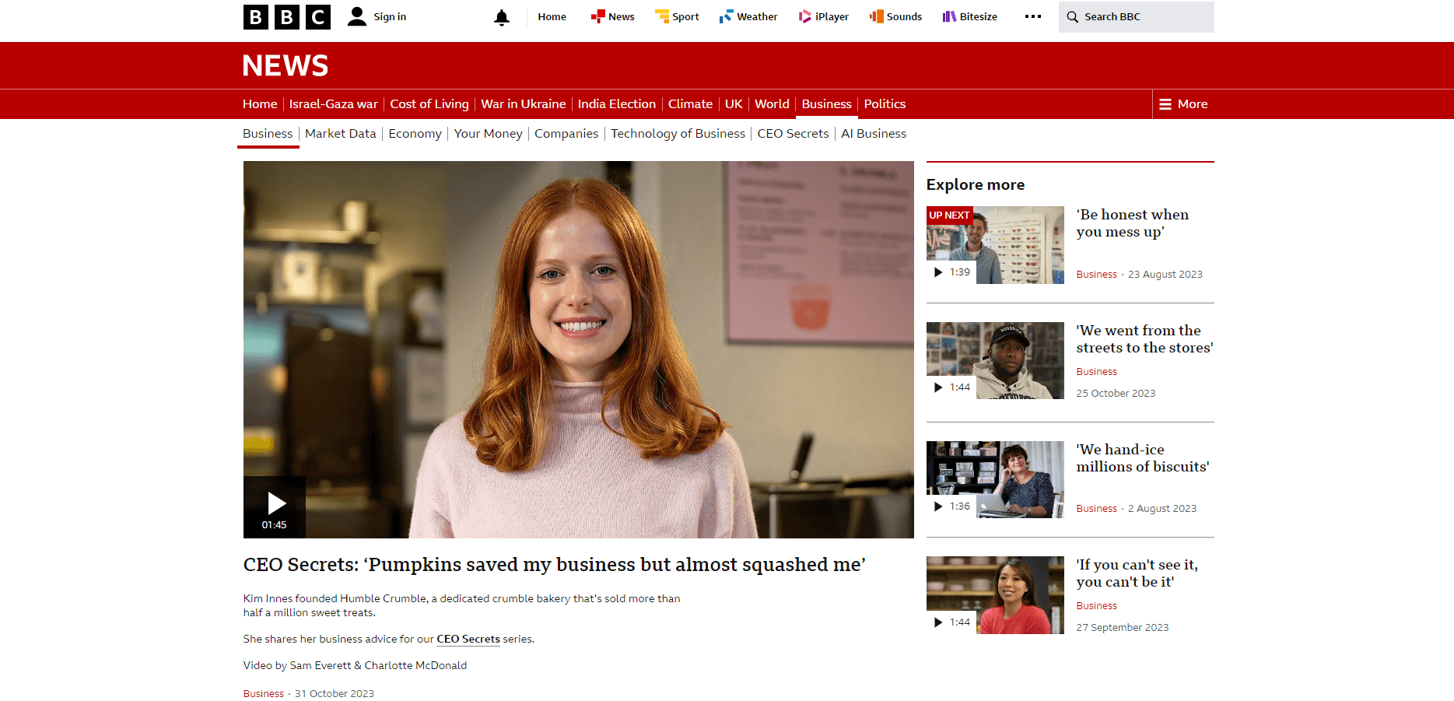The image size is (1454, 701).
Task: Click Business tag under 31 October article
Action: 263,693
